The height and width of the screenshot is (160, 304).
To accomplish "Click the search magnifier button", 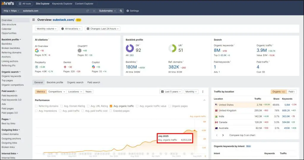I will 121,11.
